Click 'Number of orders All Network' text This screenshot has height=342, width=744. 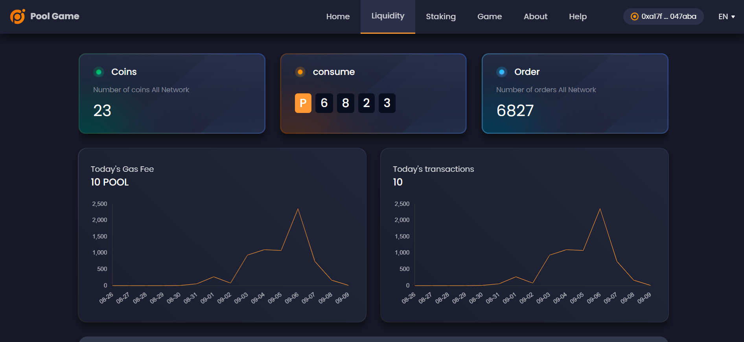tap(546, 90)
